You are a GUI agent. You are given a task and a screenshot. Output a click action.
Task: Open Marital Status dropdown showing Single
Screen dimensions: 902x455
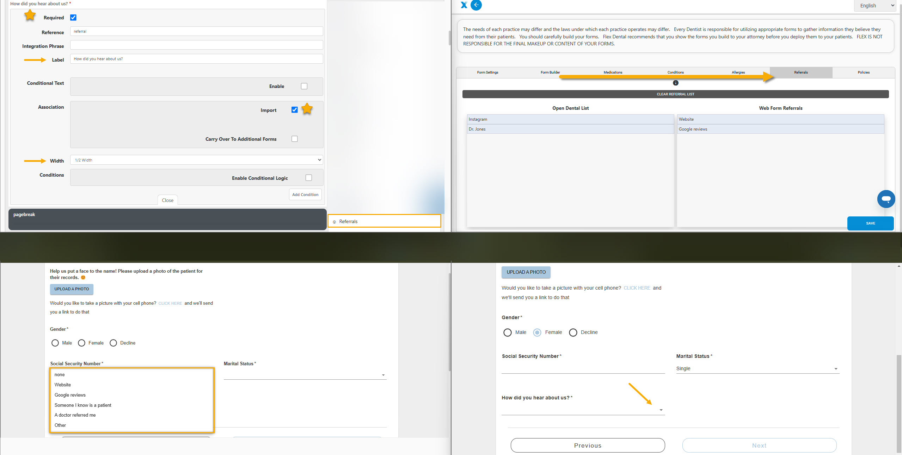tap(757, 368)
